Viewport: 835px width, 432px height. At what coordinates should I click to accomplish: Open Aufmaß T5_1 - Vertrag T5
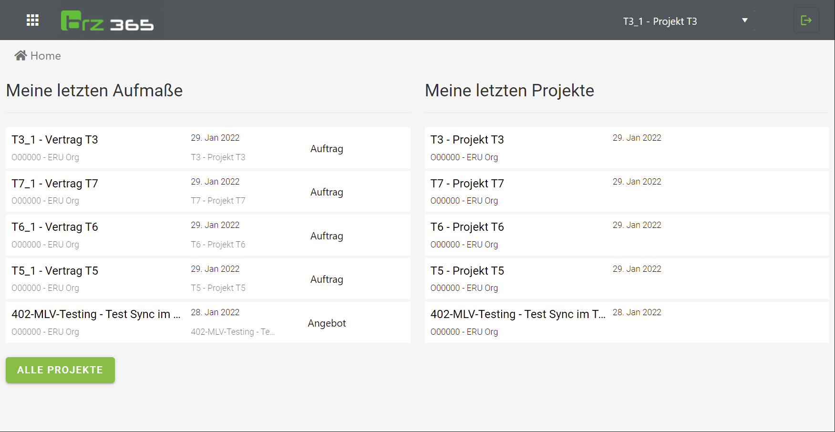click(55, 271)
